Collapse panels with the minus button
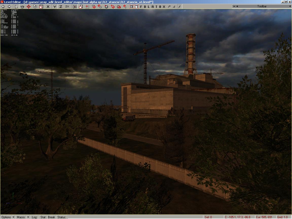292x219 pixels. pyautogui.click(x=234, y=6)
